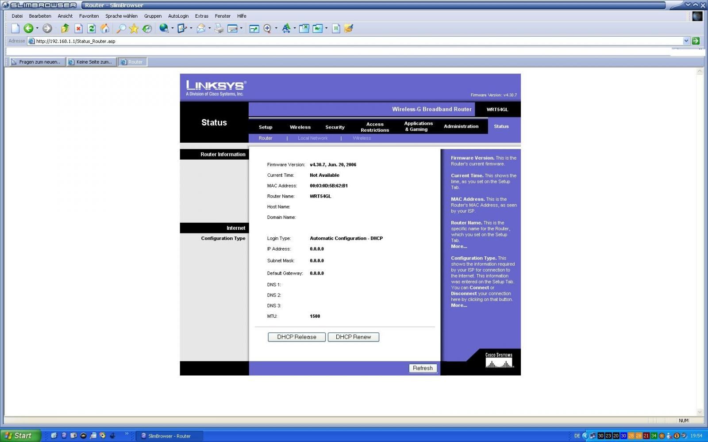Viewport: 708px width, 442px height.
Task: Open the Bearbeiten menu
Action: point(40,16)
